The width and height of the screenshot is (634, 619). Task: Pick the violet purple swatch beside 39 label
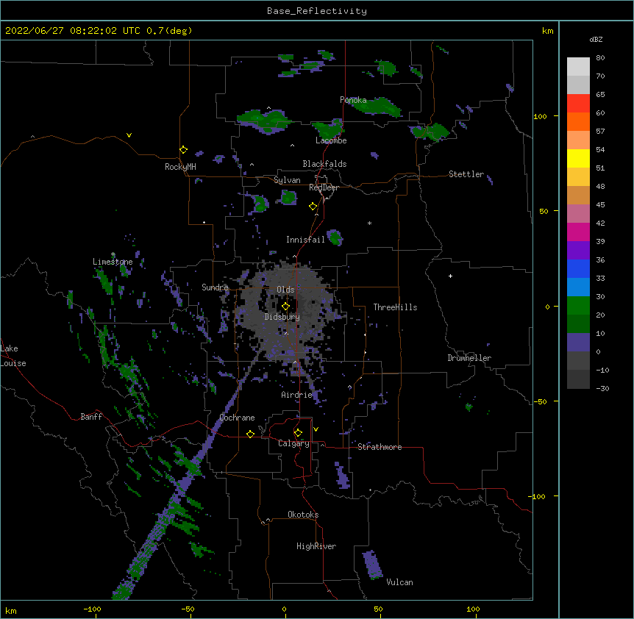point(578,250)
